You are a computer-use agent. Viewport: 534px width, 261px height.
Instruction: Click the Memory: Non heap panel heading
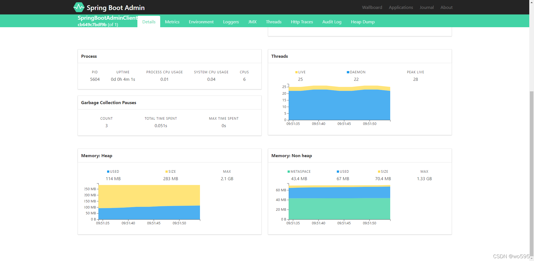pyautogui.click(x=292, y=156)
